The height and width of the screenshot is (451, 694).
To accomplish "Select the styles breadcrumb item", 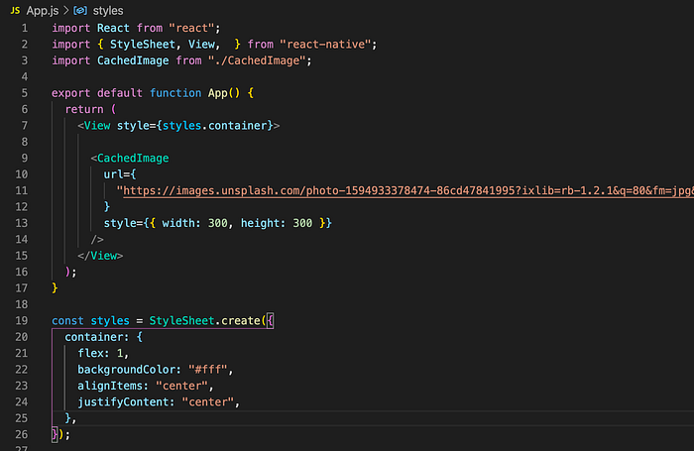I will (108, 10).
